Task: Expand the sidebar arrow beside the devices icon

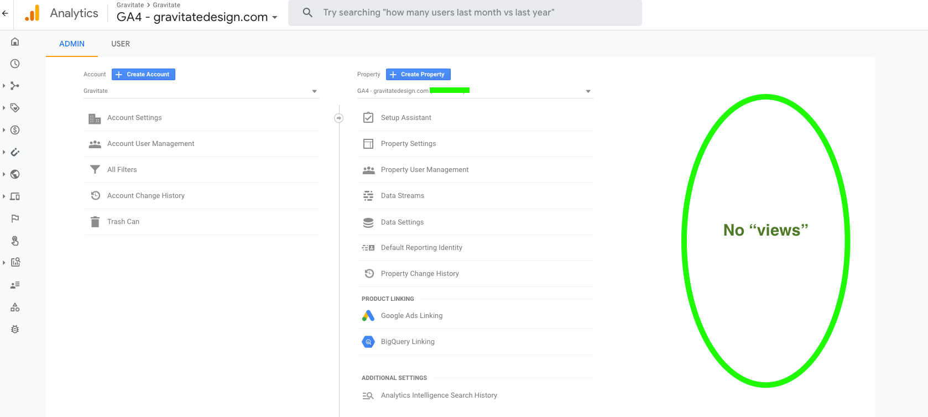Action: tap(4, 196)
